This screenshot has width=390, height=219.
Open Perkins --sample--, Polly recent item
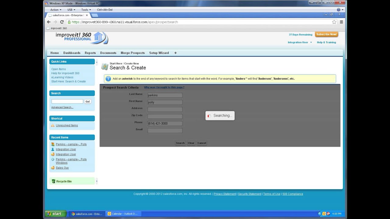(x=71, y=144)
